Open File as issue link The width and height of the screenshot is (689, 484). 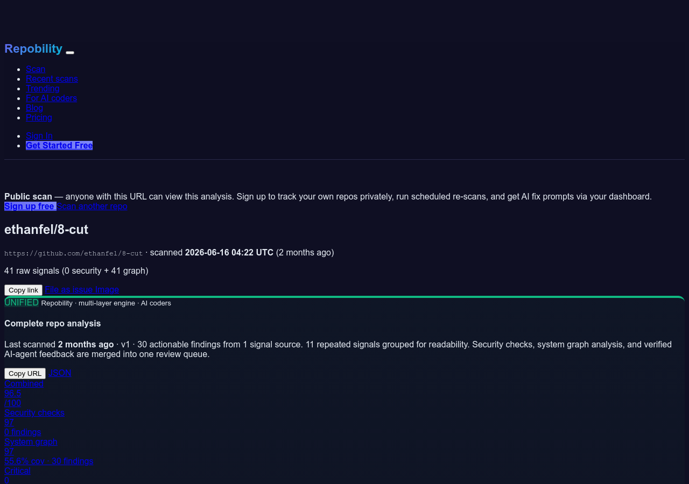click(69, 289)
